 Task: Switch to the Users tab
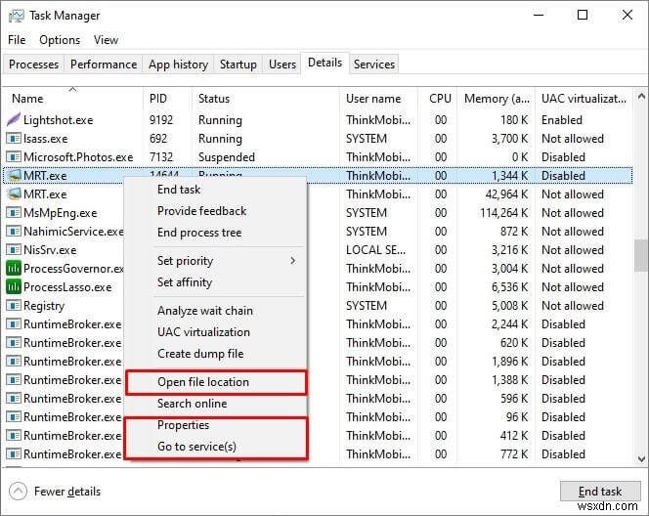pos(282,64)
